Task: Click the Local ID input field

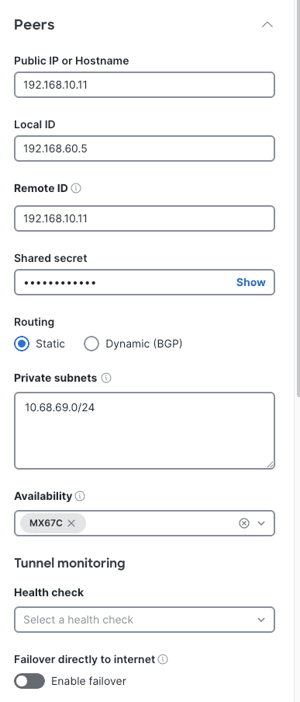Action: tap(144, 148)
